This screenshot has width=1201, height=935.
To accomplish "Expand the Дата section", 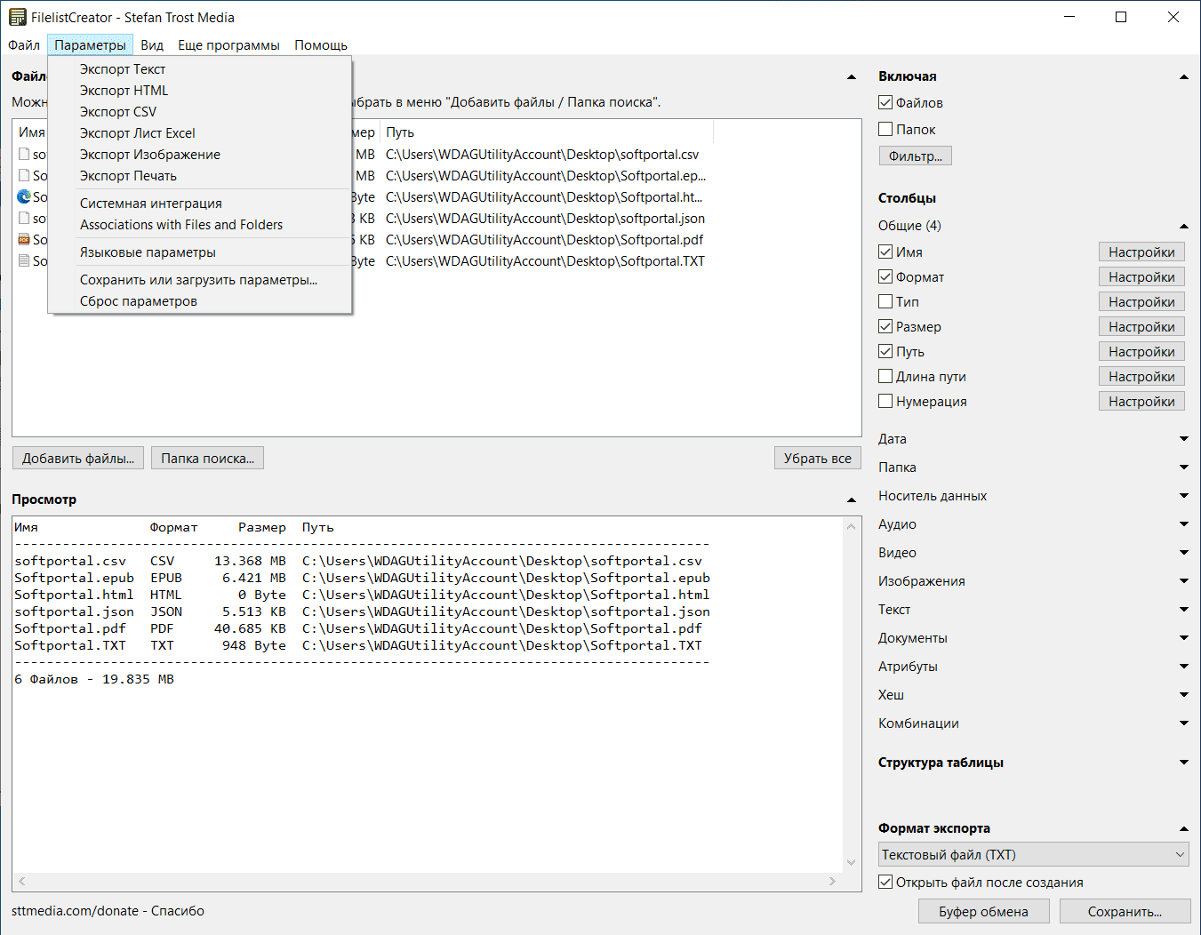I will point(1184,439).
